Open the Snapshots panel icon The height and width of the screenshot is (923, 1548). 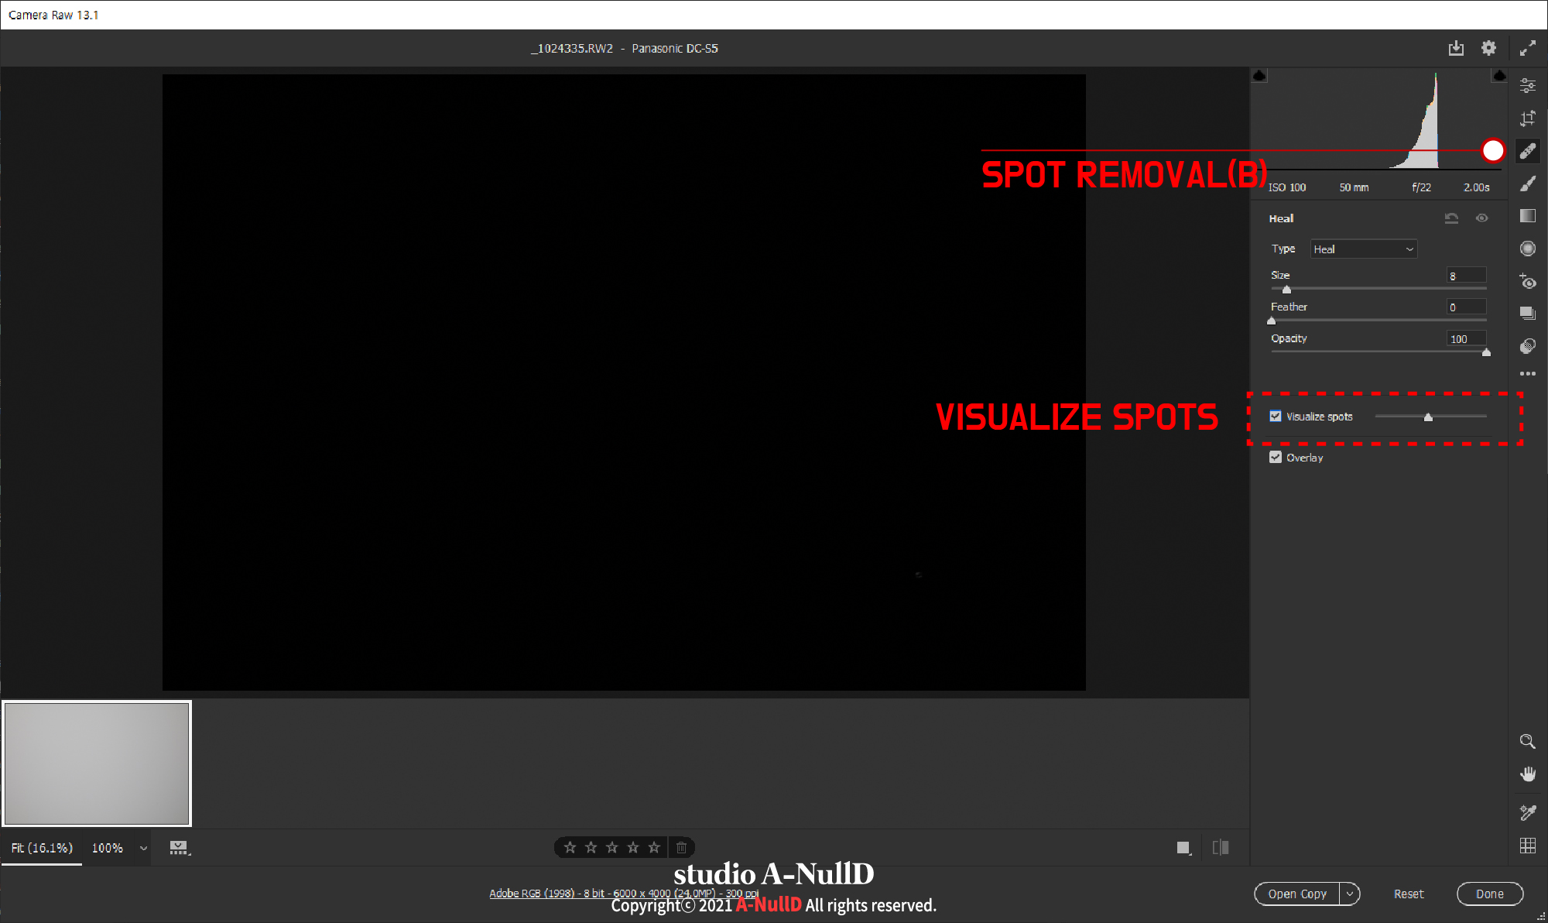pos(1527,314)
